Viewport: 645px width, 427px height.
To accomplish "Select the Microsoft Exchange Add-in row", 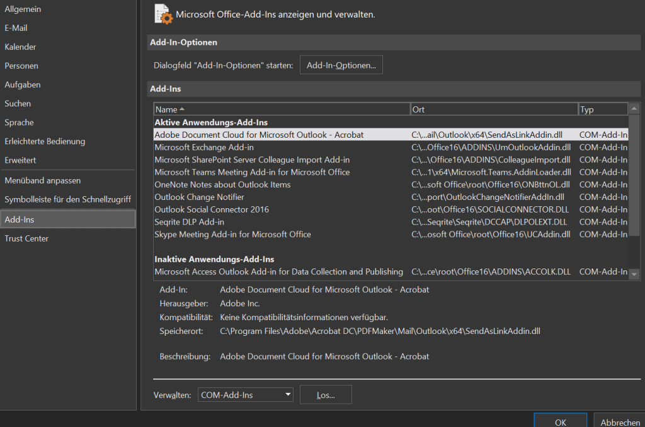I will click(391, 147).
